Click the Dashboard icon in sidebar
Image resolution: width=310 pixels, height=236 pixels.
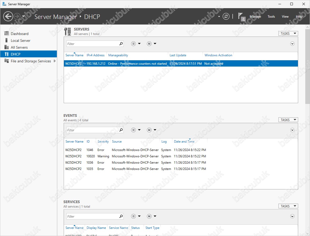(x=7, y=34)
